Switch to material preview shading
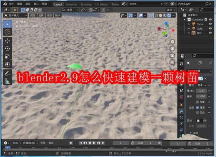The image size is (216, 157). 165,15
